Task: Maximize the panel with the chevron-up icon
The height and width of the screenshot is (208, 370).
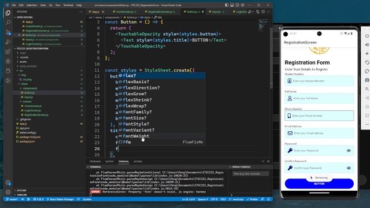Action: tap(263, 161)
